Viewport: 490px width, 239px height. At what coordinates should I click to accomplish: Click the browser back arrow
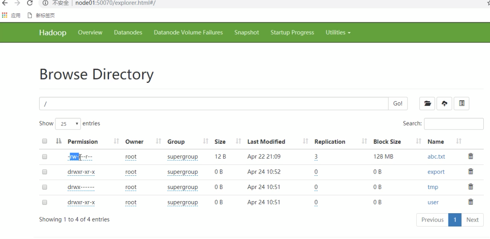pos(5,3)
